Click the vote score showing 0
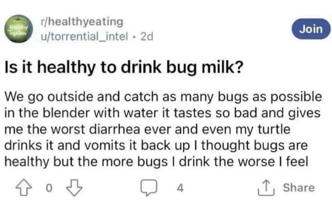This screenshot has width=332, height=211. tap(49, 188)
